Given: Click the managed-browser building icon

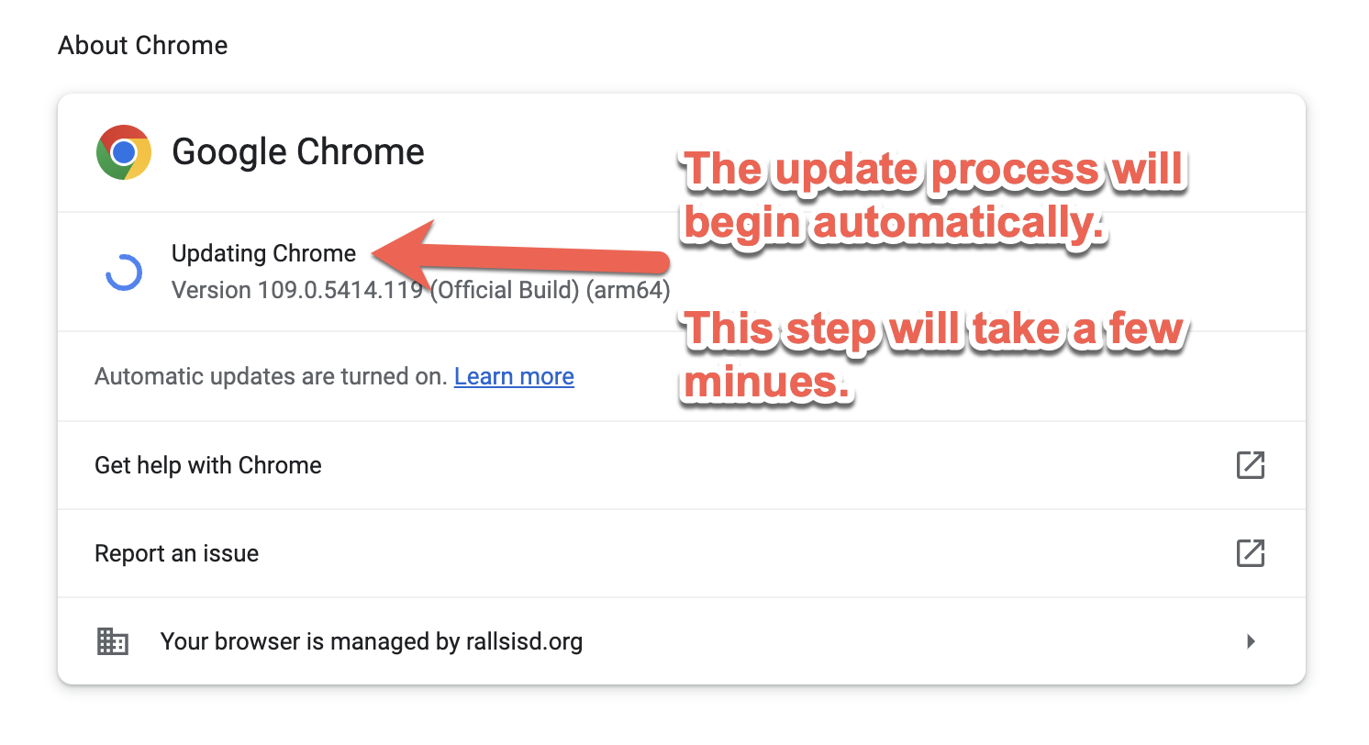Looking at the screenshot, I should click(x=113, y=641).
